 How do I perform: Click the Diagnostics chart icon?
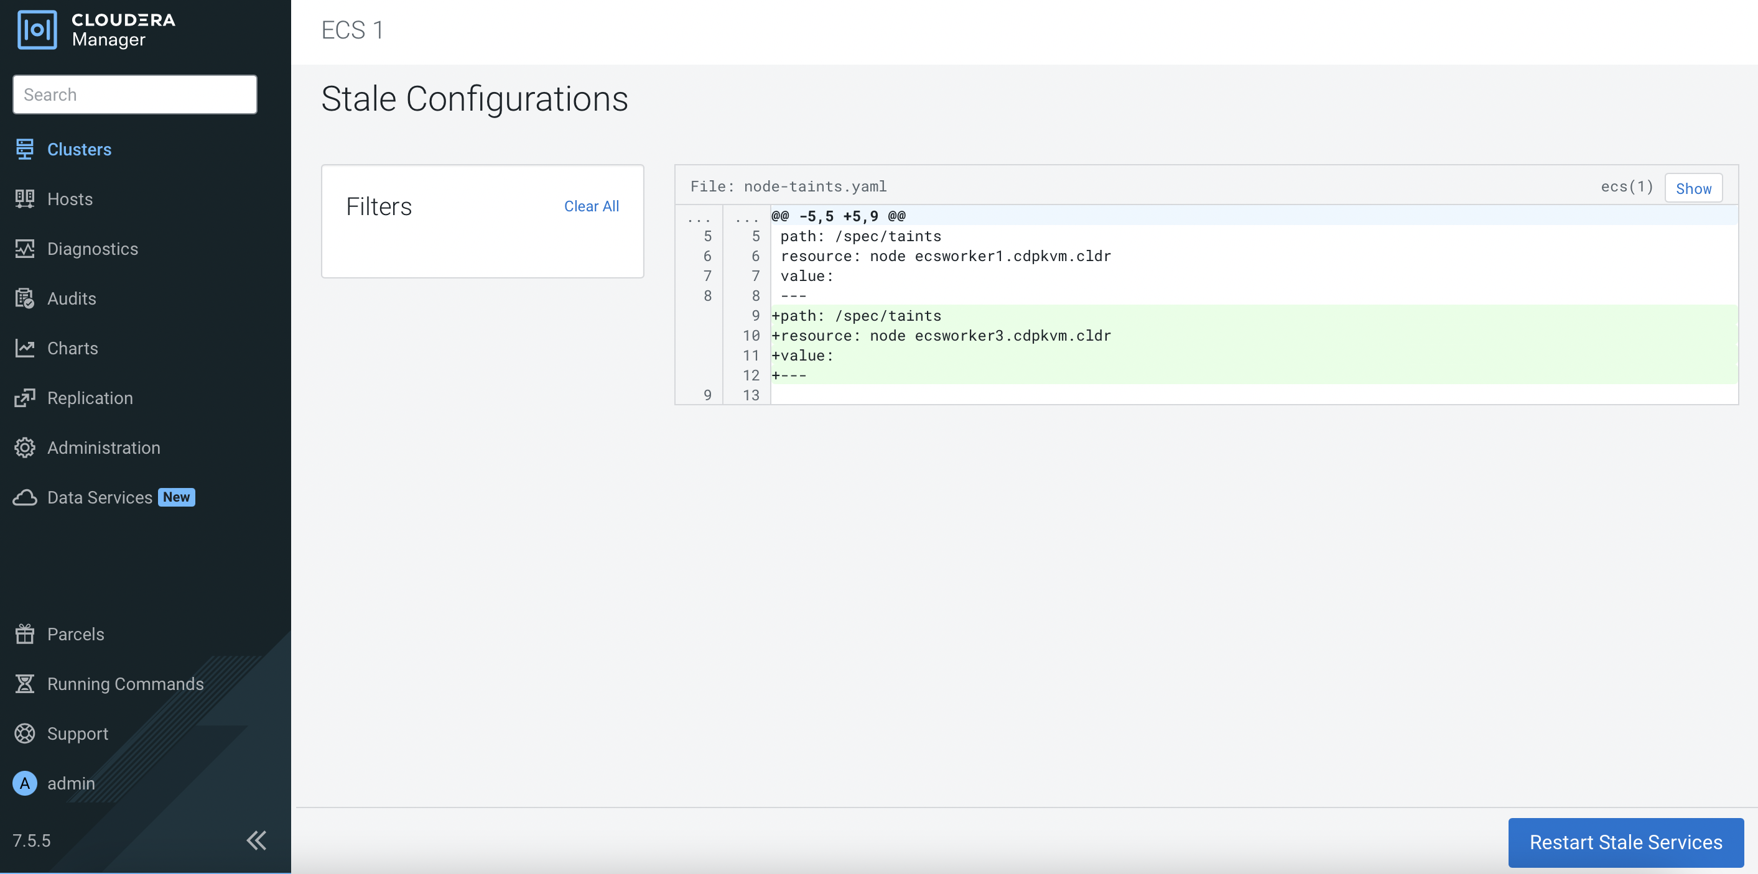pos(24,249)
